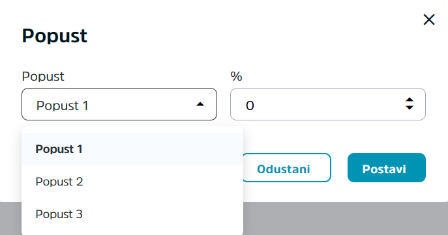Select Popust 1 from the dropdown list
Image resolution: width=448 pixels, height=235 pixels.
click(x=132, y=149)
